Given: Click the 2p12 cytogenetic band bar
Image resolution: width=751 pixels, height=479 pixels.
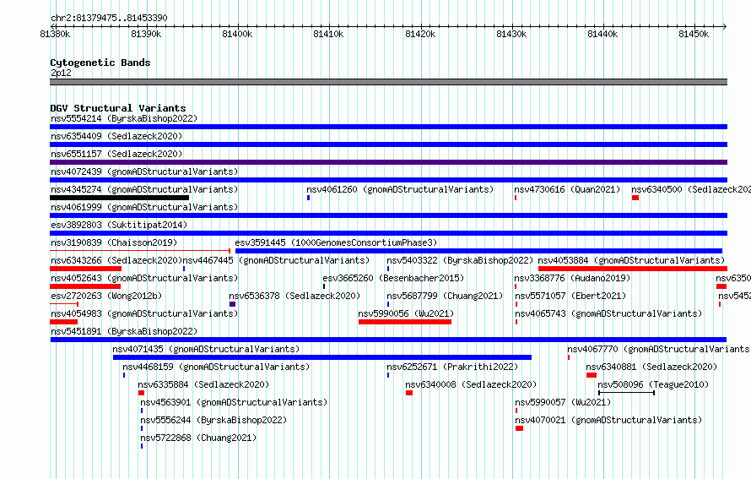Looking at the screenshot, I should (x=388, y=82).
